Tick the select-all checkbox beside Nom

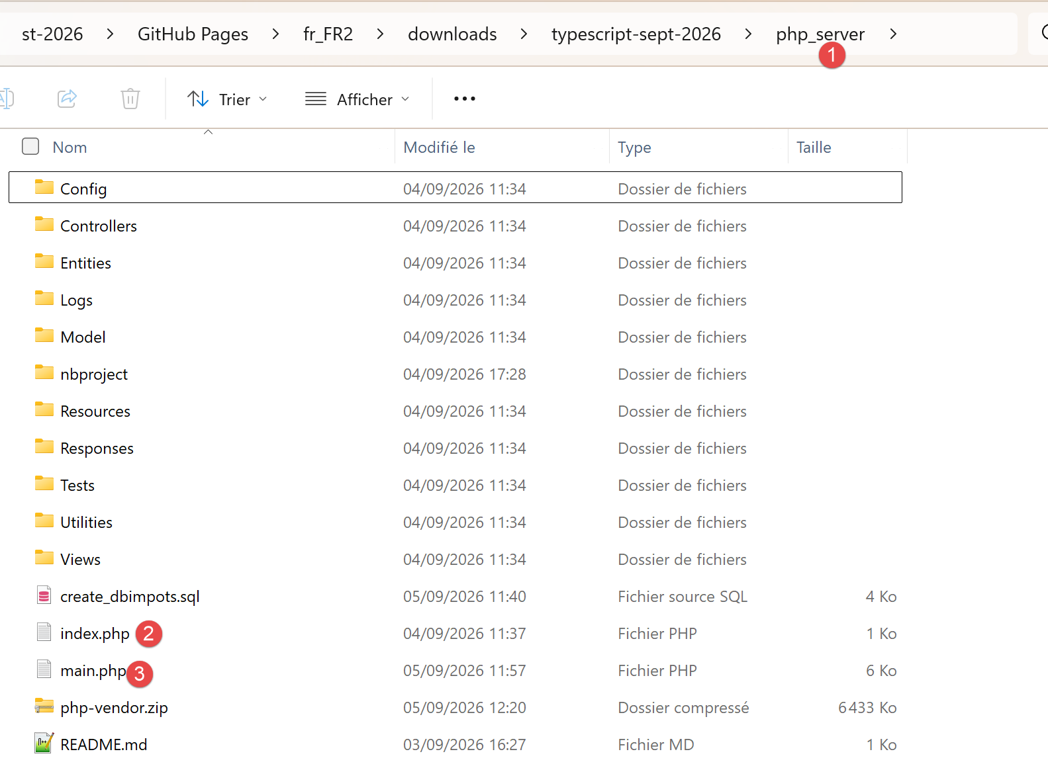click(30, 146)
